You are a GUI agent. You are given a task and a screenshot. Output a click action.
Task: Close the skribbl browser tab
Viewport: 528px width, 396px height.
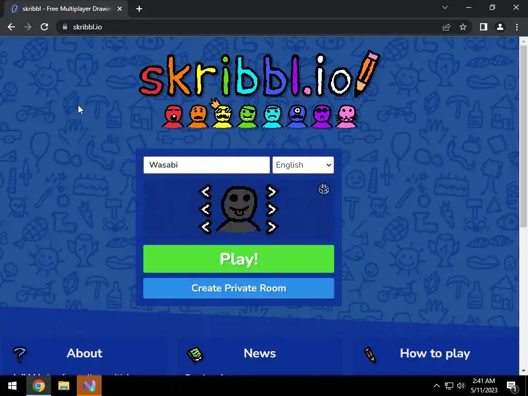[120, 9]
